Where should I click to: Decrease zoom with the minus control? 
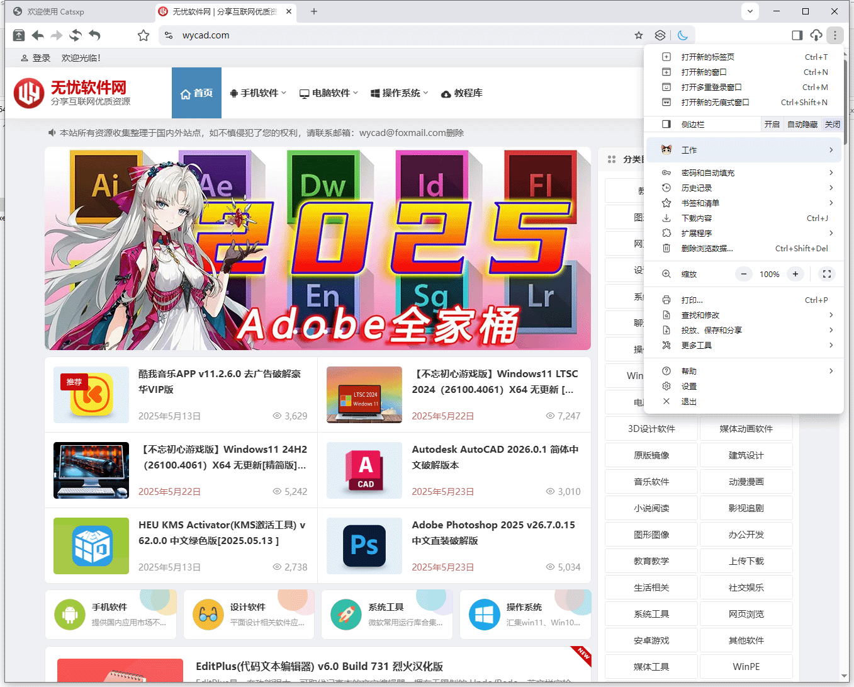(x=743, y=274)
